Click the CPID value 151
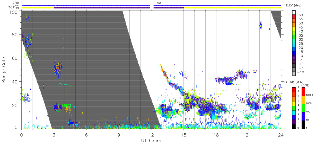Image resolution: width=316 pixels, height=146 pixels. pos(159,3)
